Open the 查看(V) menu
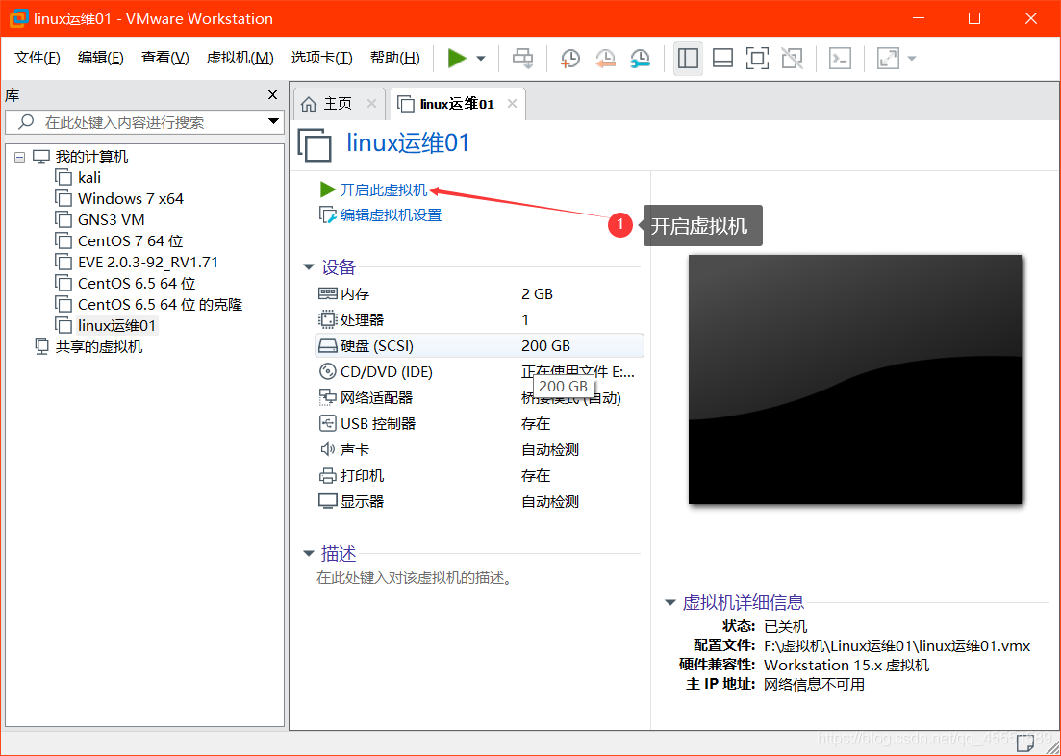 click(x=164, y=59)
